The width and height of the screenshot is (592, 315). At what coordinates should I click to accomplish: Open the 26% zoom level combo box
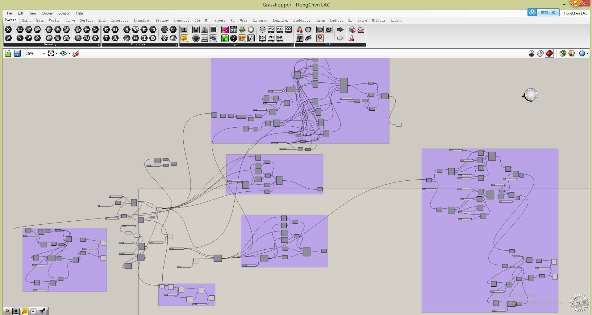point(35,54)
